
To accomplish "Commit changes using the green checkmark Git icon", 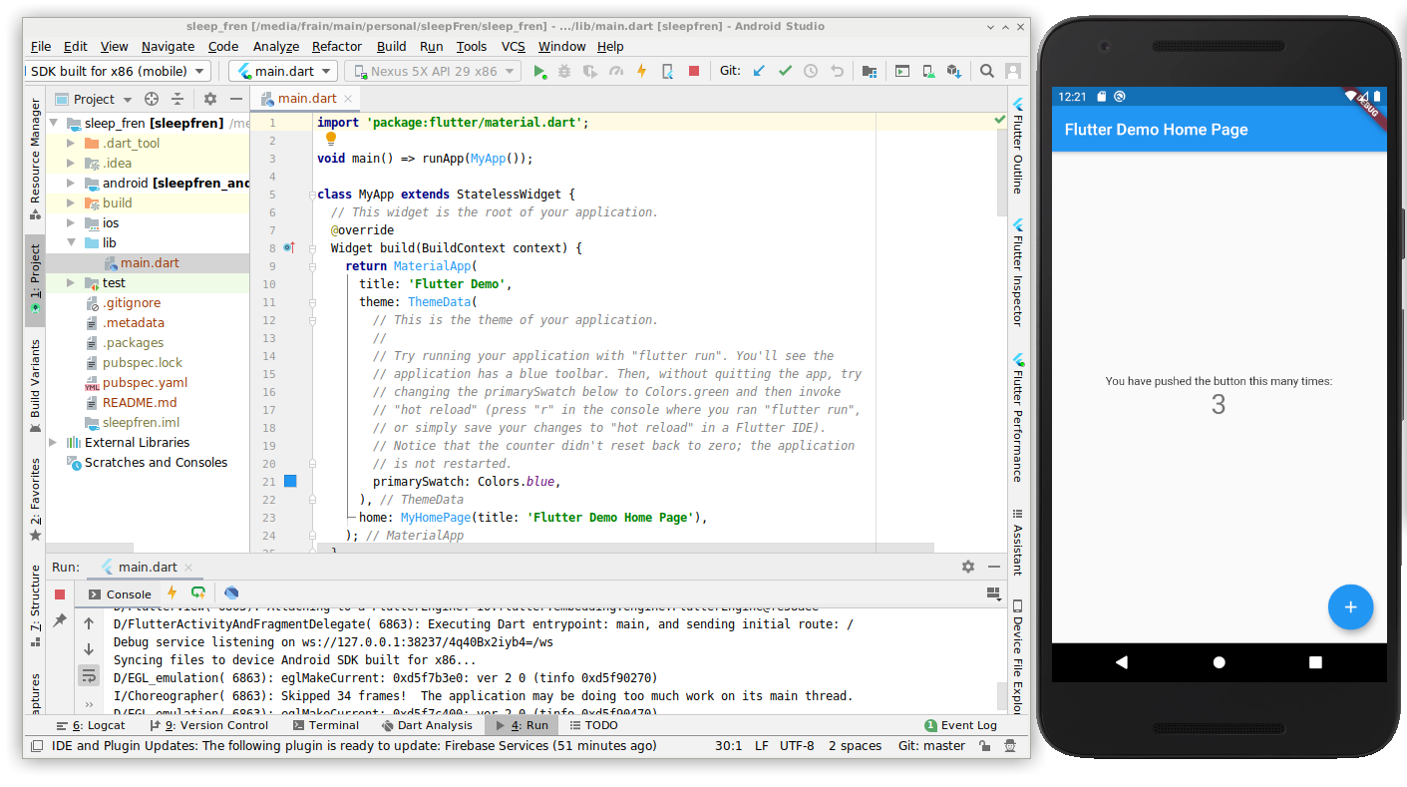I will (x=786, y=71).
